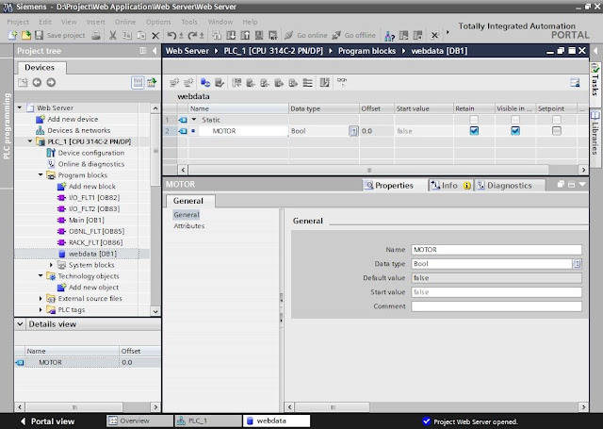Click the Undo arrow icon
The width and height of the screenshot is (603, 429).
(171, 36)
